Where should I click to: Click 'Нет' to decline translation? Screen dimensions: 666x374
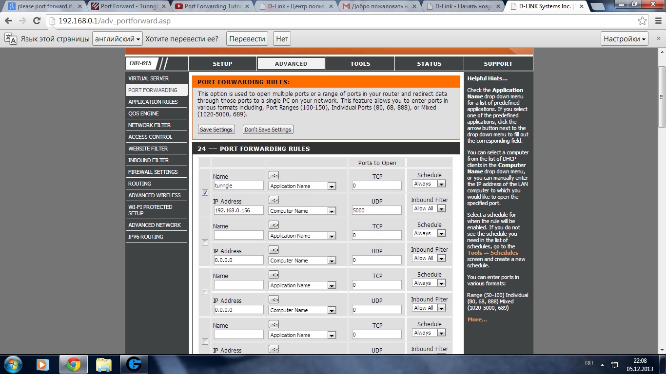pyautogui.click(x=282, y=39)
